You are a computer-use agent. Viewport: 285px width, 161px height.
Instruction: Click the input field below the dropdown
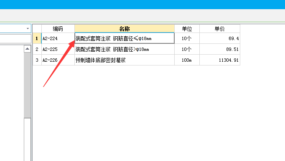point(15,39)
